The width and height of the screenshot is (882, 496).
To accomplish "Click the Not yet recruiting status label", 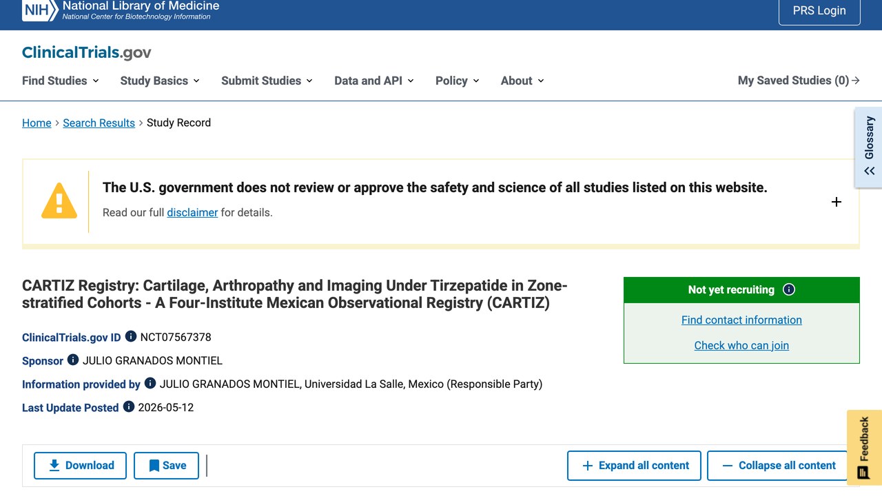I will tap(731, 289).
